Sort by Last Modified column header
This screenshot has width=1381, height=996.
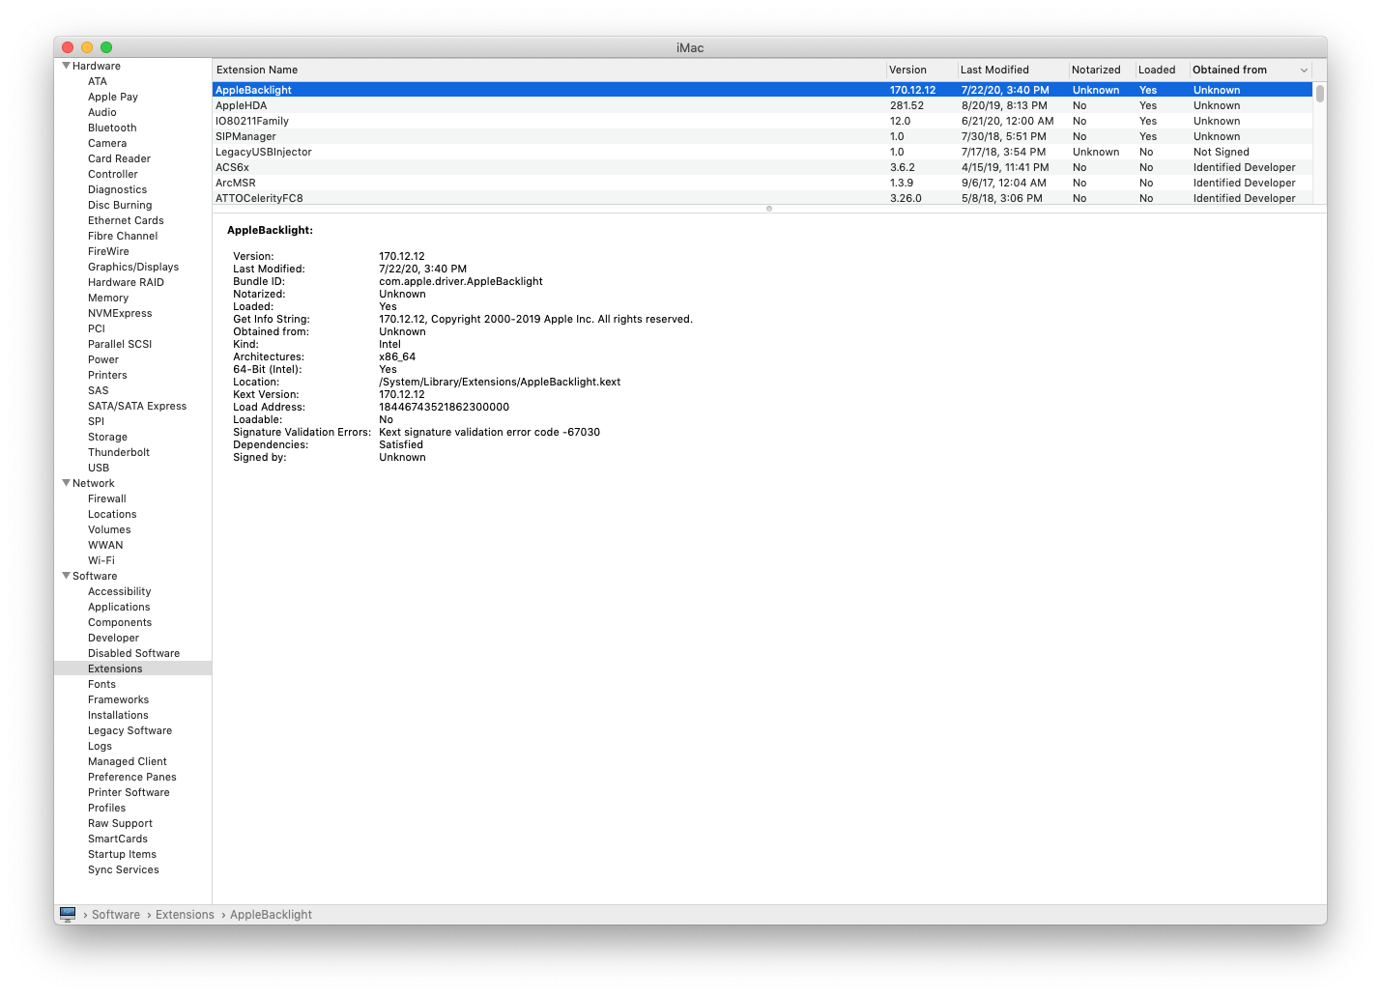point(1012,70)
